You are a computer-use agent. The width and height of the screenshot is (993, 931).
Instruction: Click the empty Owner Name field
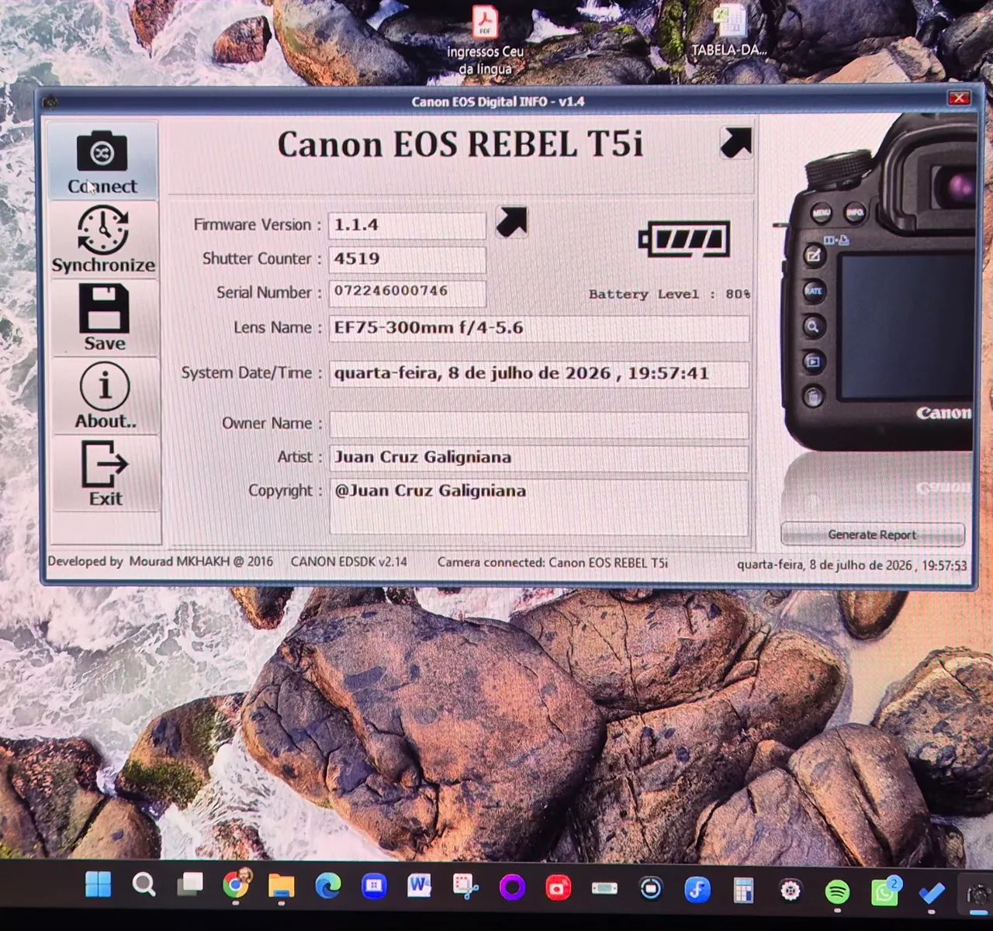[x=539, y=424]
